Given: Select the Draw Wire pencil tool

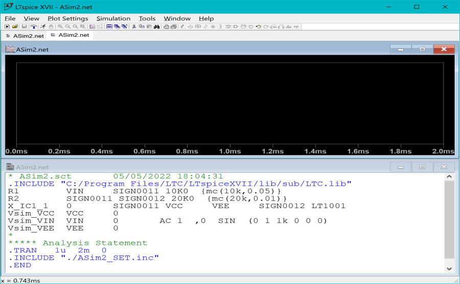Looking at the screenshot, I should (x=183, y=27).
